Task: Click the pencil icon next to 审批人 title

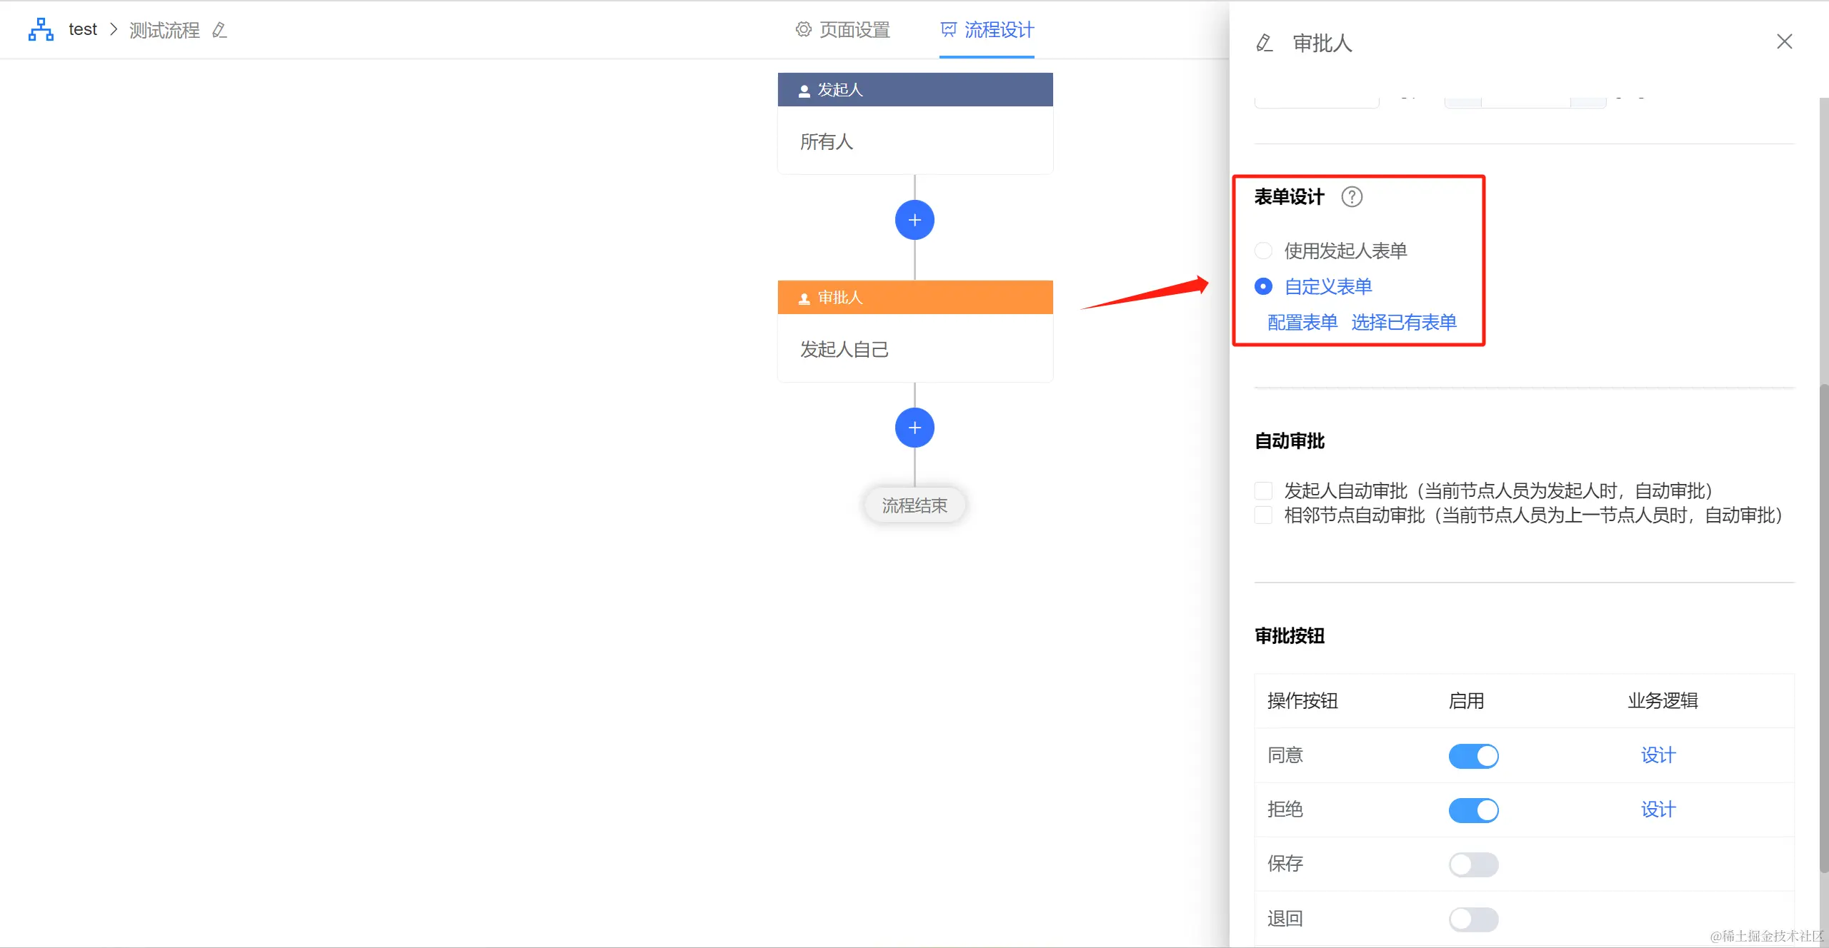Action: 1265,44
